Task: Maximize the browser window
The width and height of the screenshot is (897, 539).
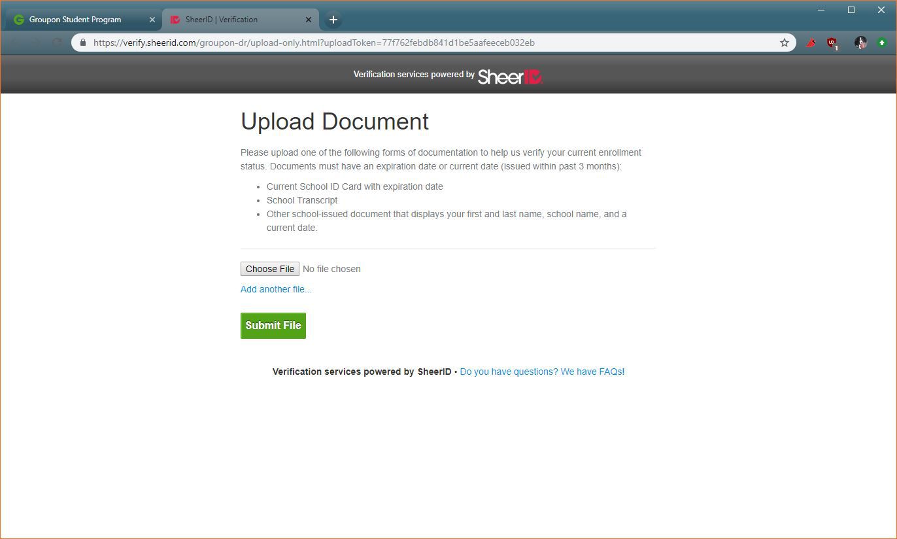Action: [851, 10]
